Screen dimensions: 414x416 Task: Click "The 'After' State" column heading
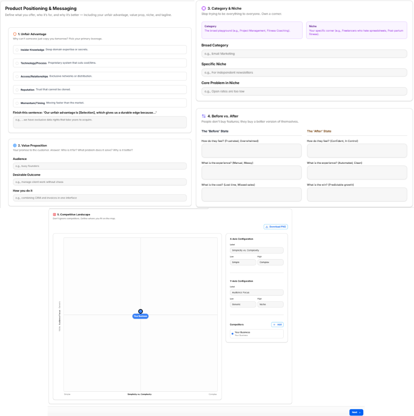319,131
